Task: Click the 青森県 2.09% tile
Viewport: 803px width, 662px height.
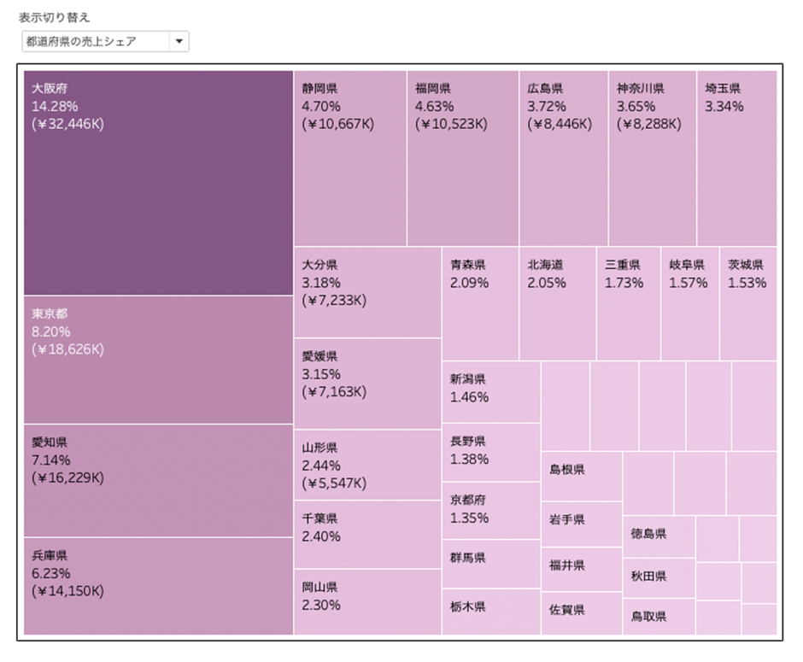Action: tap(480, 303)
